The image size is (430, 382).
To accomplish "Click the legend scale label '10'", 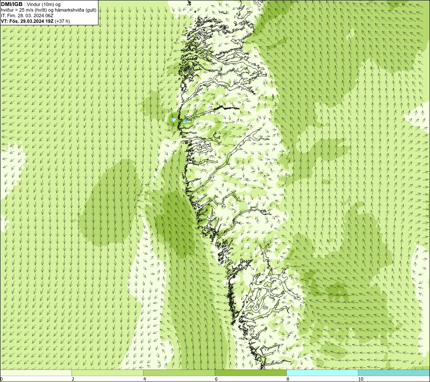I will point(361,379).
